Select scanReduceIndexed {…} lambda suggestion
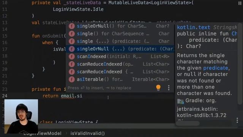Image resolution: width=243 pixels, height=137 pixels. point(120,72)
